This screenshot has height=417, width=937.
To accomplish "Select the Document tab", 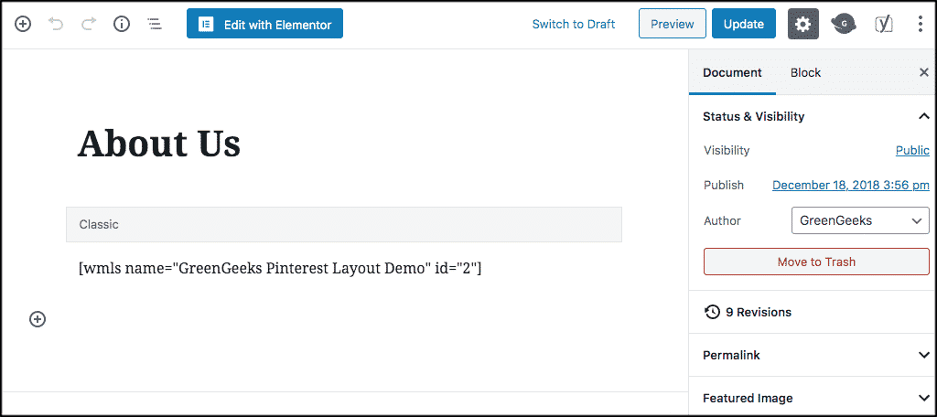I will click(732, 73).
